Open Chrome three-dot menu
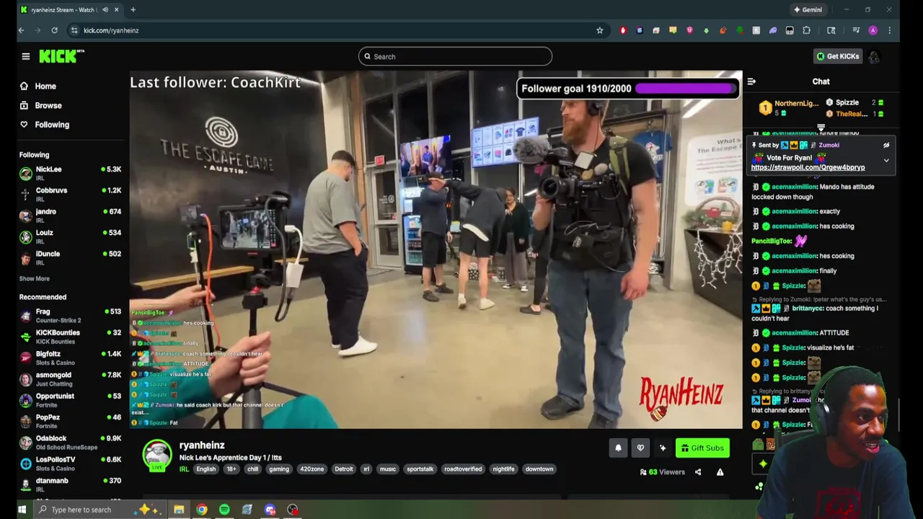Viewport: 923px width, 519px height. [x=889, y=30]
